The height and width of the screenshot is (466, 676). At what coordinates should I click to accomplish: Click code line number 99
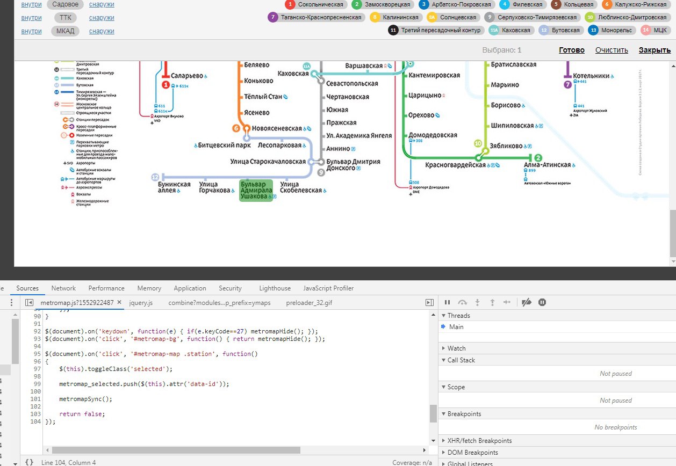click(37, 384)
